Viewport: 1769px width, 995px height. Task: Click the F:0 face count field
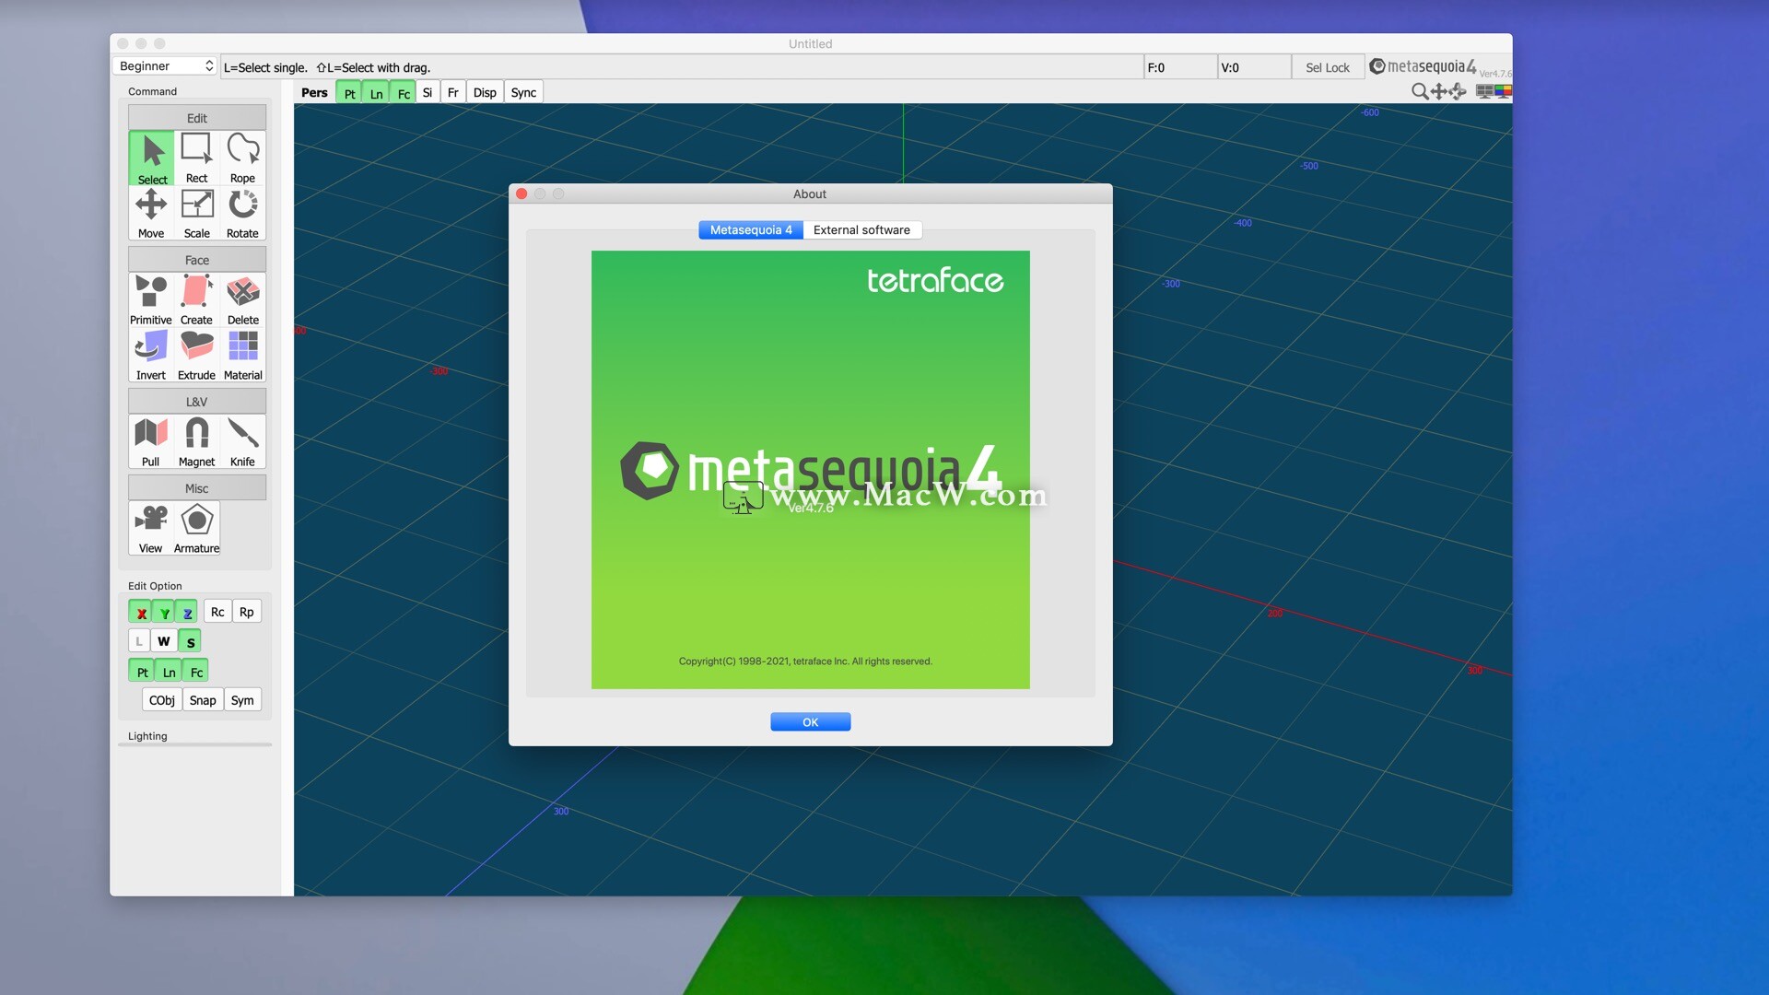1180,67
